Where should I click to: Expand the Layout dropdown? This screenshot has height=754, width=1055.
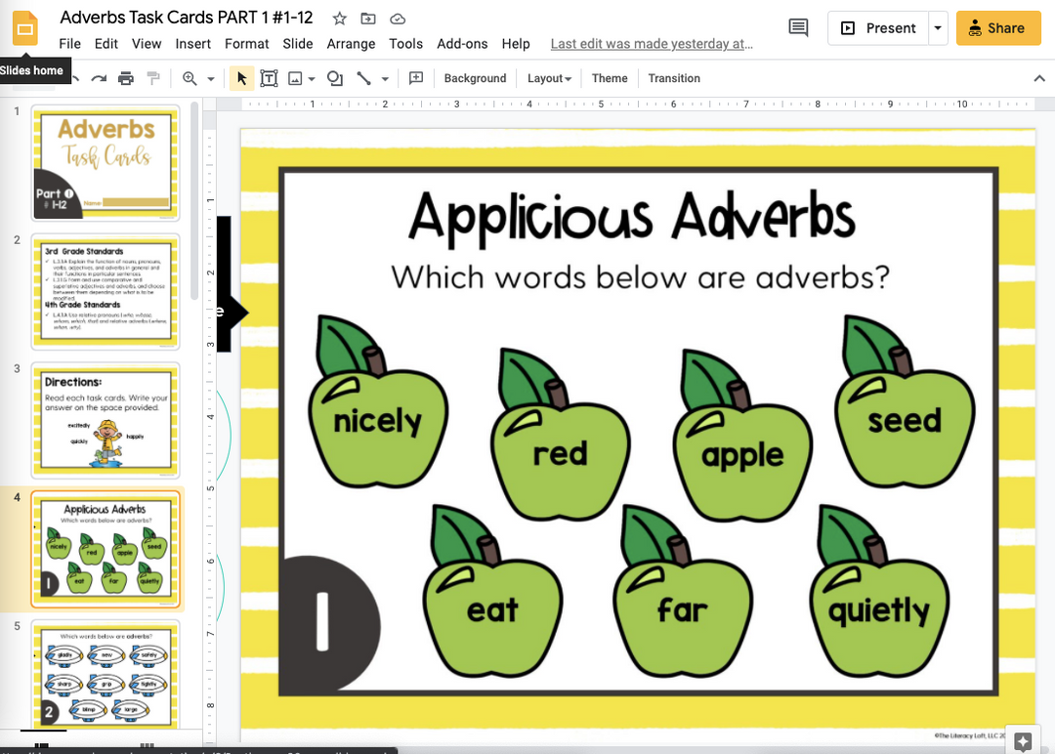(549, 78)
